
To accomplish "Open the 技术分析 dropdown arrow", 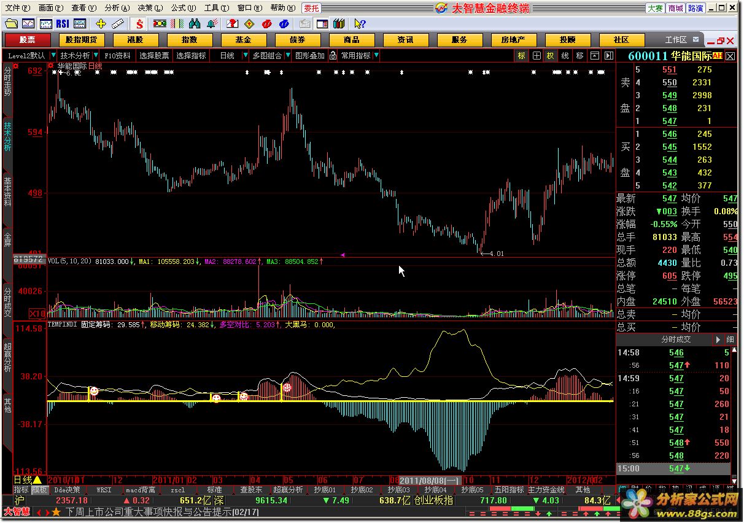I will [x=96, y=55].
